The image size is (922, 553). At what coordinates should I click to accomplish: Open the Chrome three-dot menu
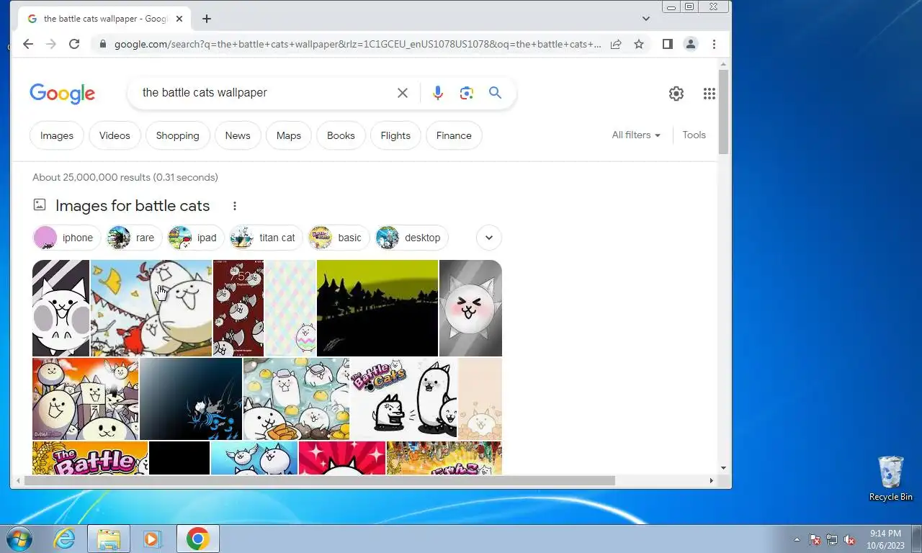tap(714, 44)
